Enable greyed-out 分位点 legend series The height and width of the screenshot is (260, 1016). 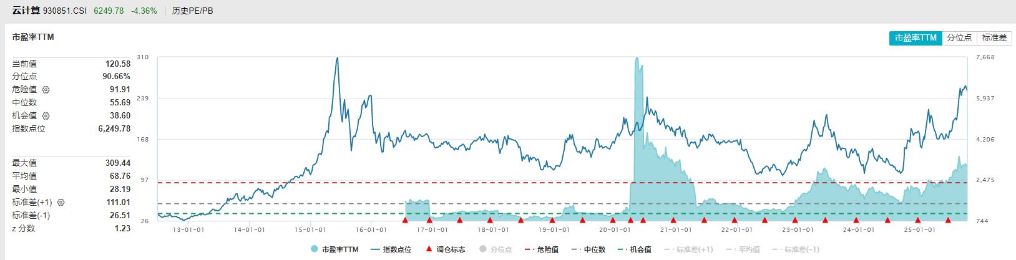[496, 249]
